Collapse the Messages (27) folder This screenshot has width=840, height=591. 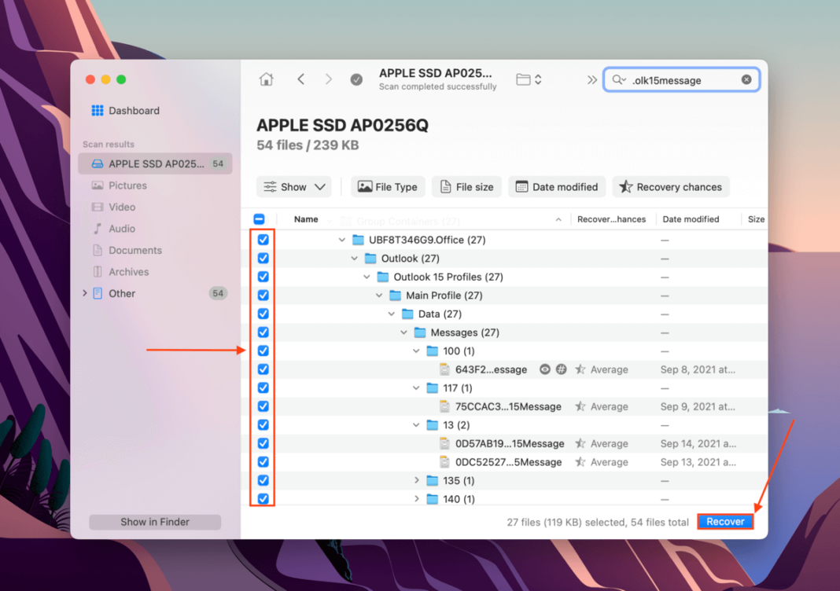click(x=403, y=332)
